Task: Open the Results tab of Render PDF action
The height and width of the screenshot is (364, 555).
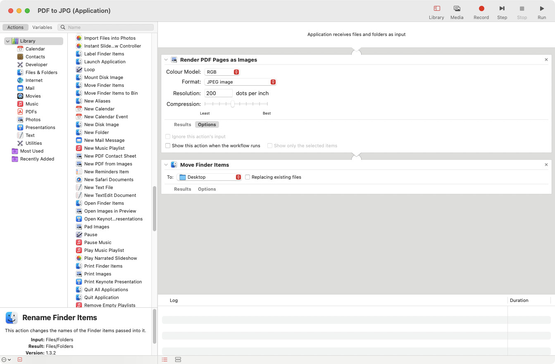Action: click(x=182, y=124)
